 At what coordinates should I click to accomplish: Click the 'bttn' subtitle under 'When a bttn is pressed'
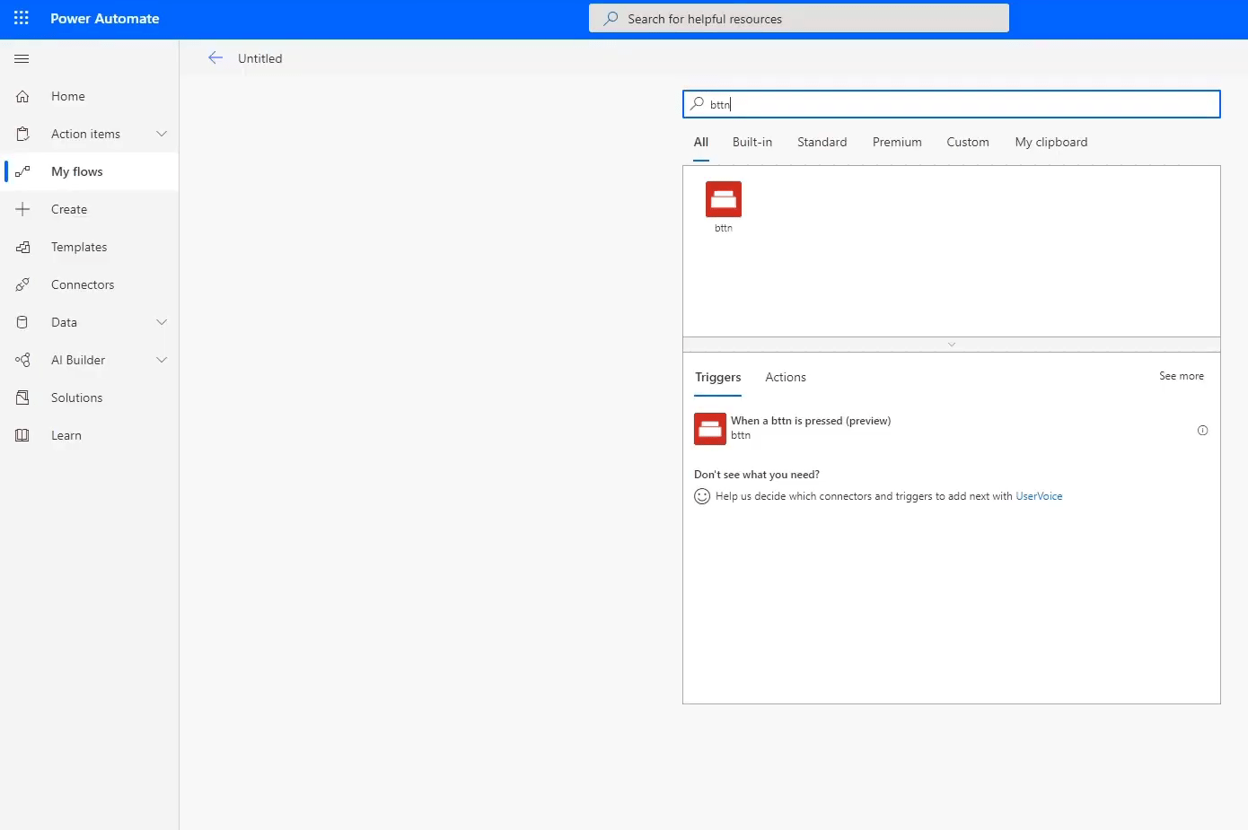pos(741,435)
